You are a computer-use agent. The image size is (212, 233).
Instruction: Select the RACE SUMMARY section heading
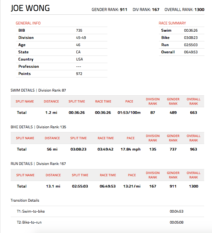172,23
